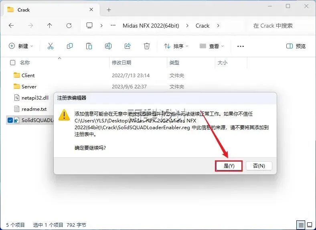Click the 5 个项目 status text
This screenshot has height=230, width=316.
tap(15, 225)
